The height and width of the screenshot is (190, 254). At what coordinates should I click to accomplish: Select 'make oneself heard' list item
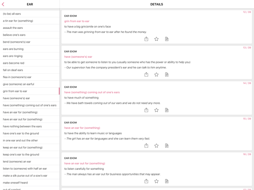(x=30, y=182)
